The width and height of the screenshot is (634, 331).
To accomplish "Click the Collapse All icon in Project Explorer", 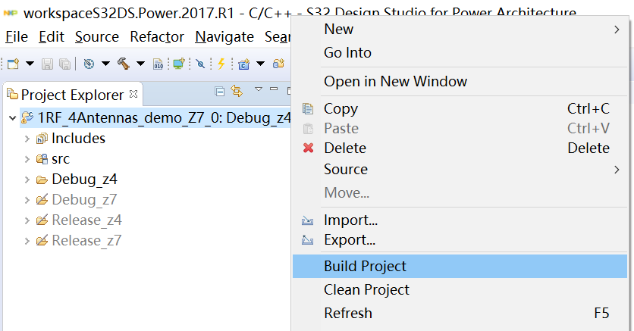I will [220, 92].
